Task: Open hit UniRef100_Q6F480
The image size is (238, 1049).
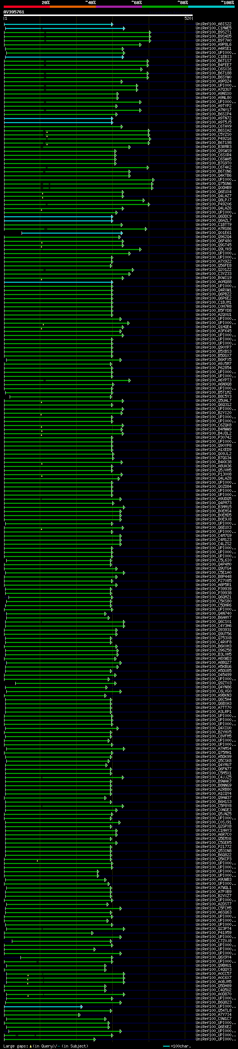Action: (213, 241)
